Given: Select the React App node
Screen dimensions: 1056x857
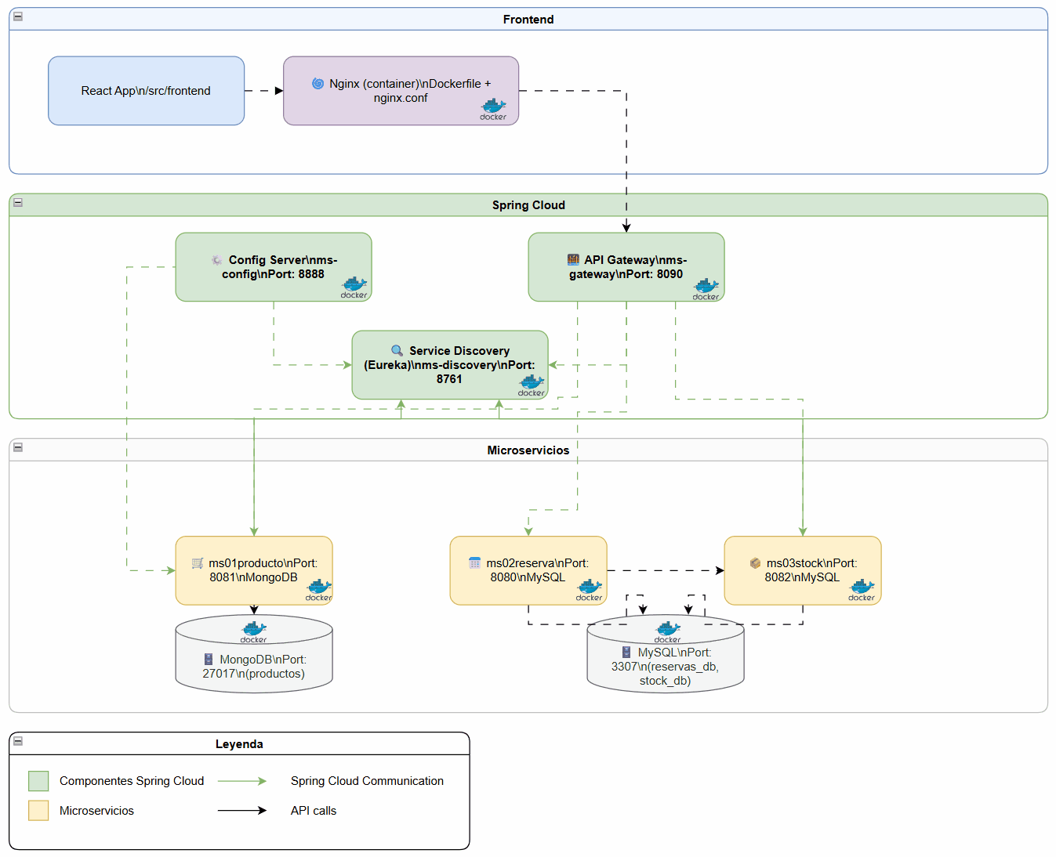Looking at the screenshot, I should [x=146, y=91].
